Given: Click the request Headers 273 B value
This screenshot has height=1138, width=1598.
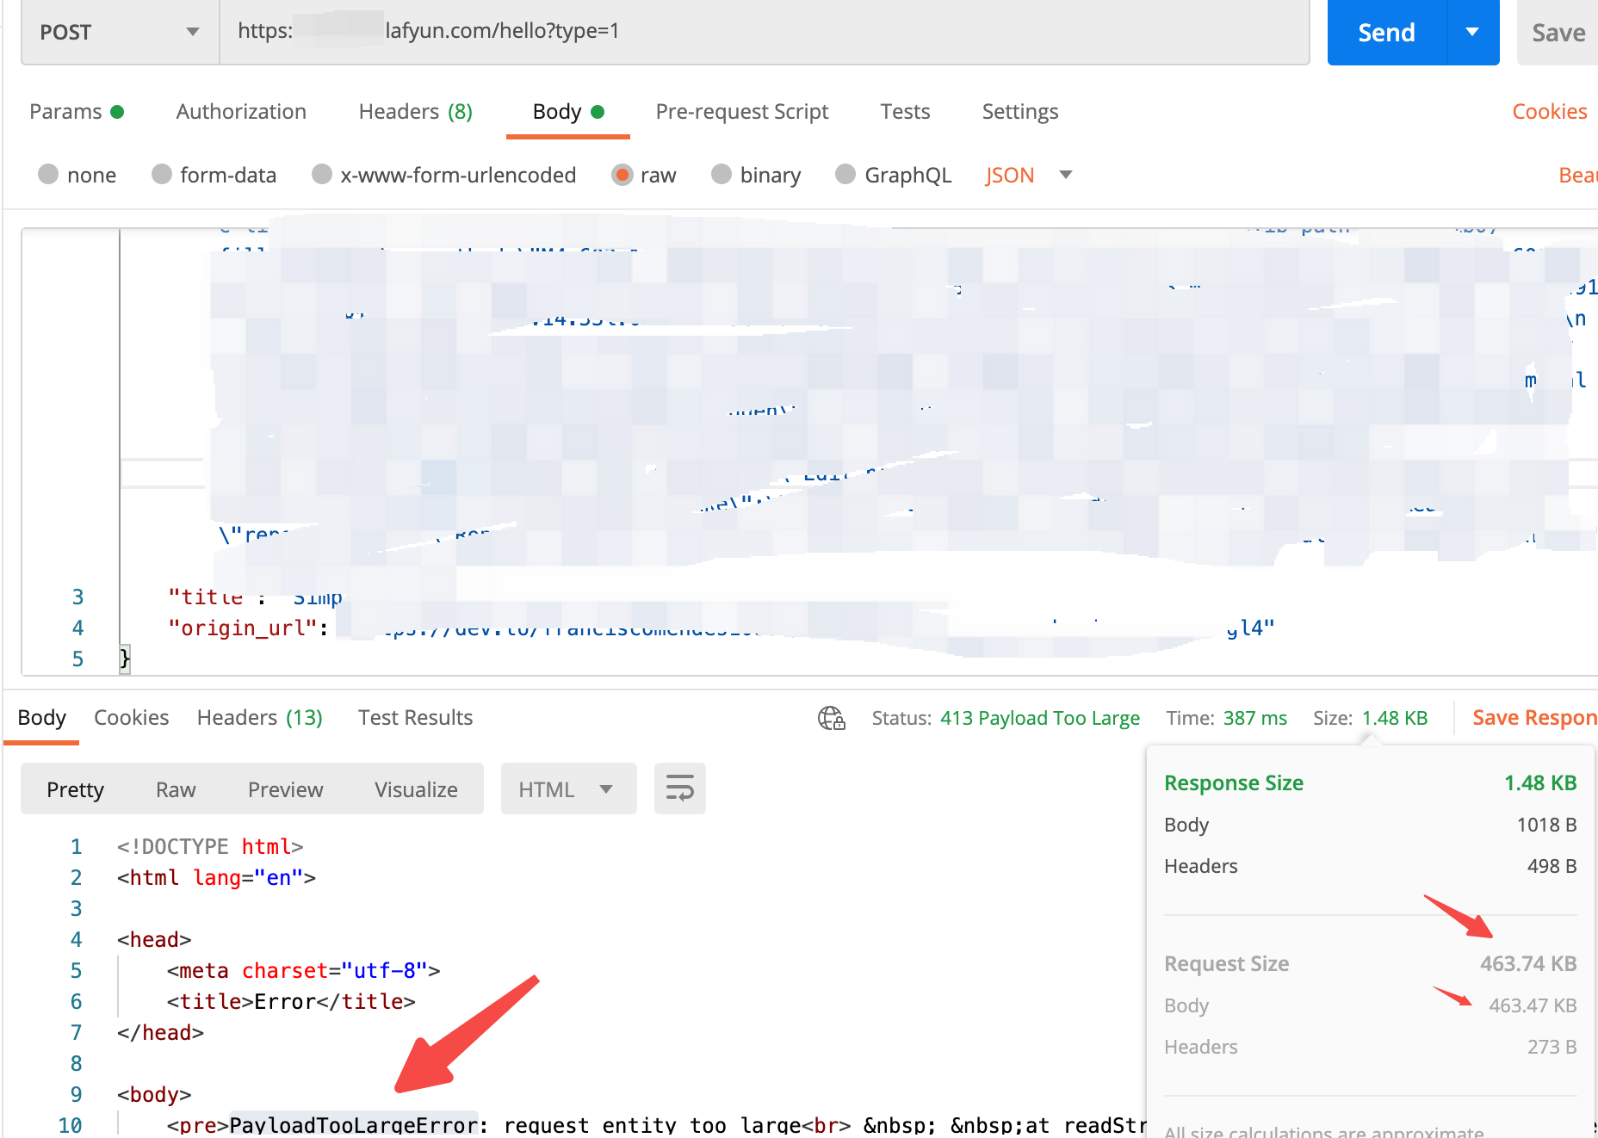Looking at the screenshot, I should [1552, 1047].
